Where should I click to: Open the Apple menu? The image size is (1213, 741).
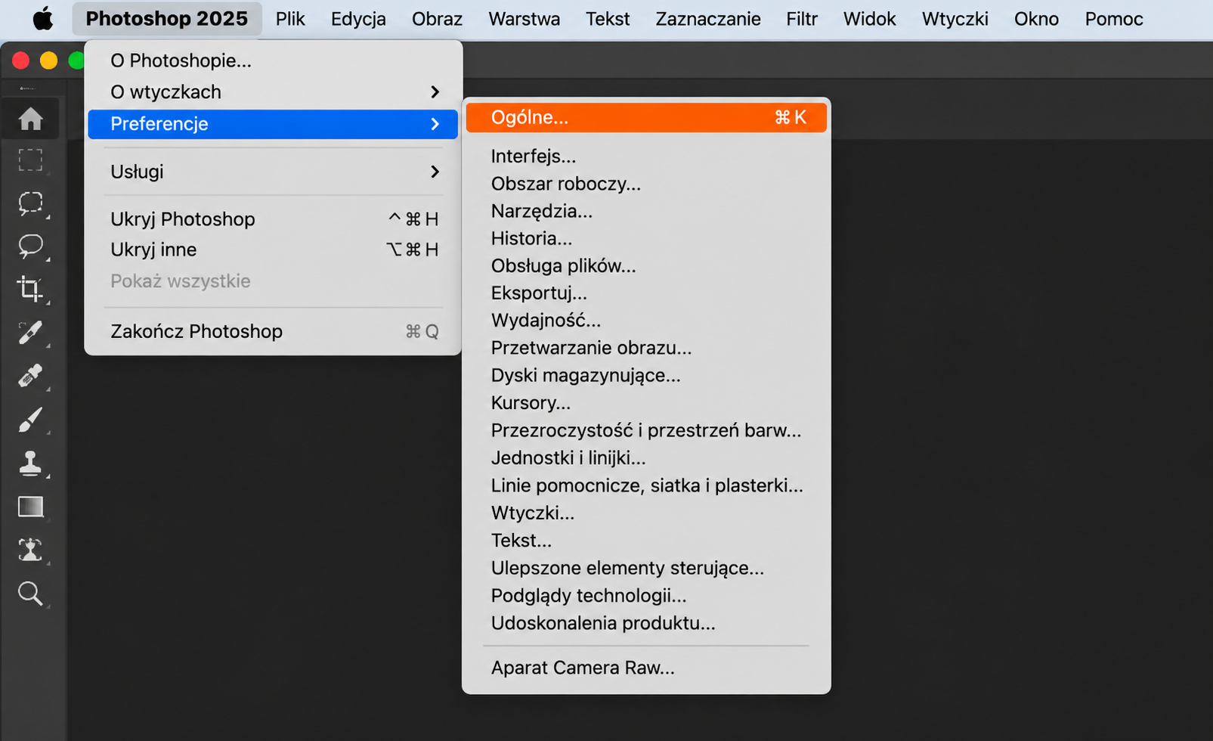(43, 19)
